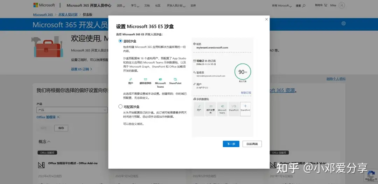Click the toolbox illustration on dashboard

click(48, 47)
